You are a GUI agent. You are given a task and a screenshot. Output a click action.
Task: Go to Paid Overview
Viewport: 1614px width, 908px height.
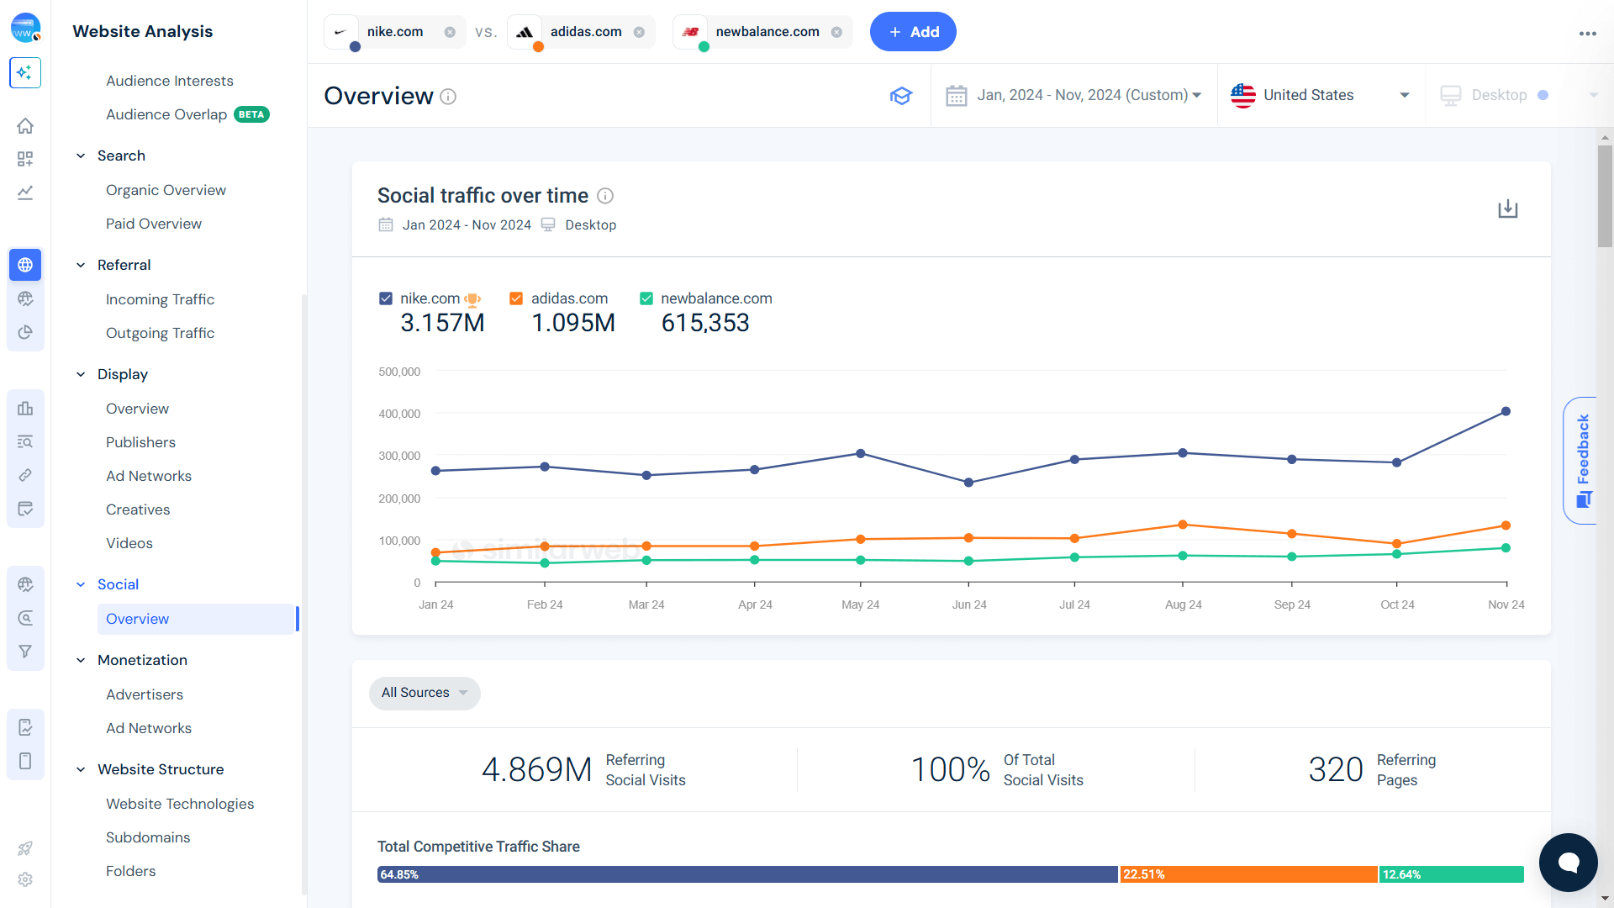[x=154, y=224]
